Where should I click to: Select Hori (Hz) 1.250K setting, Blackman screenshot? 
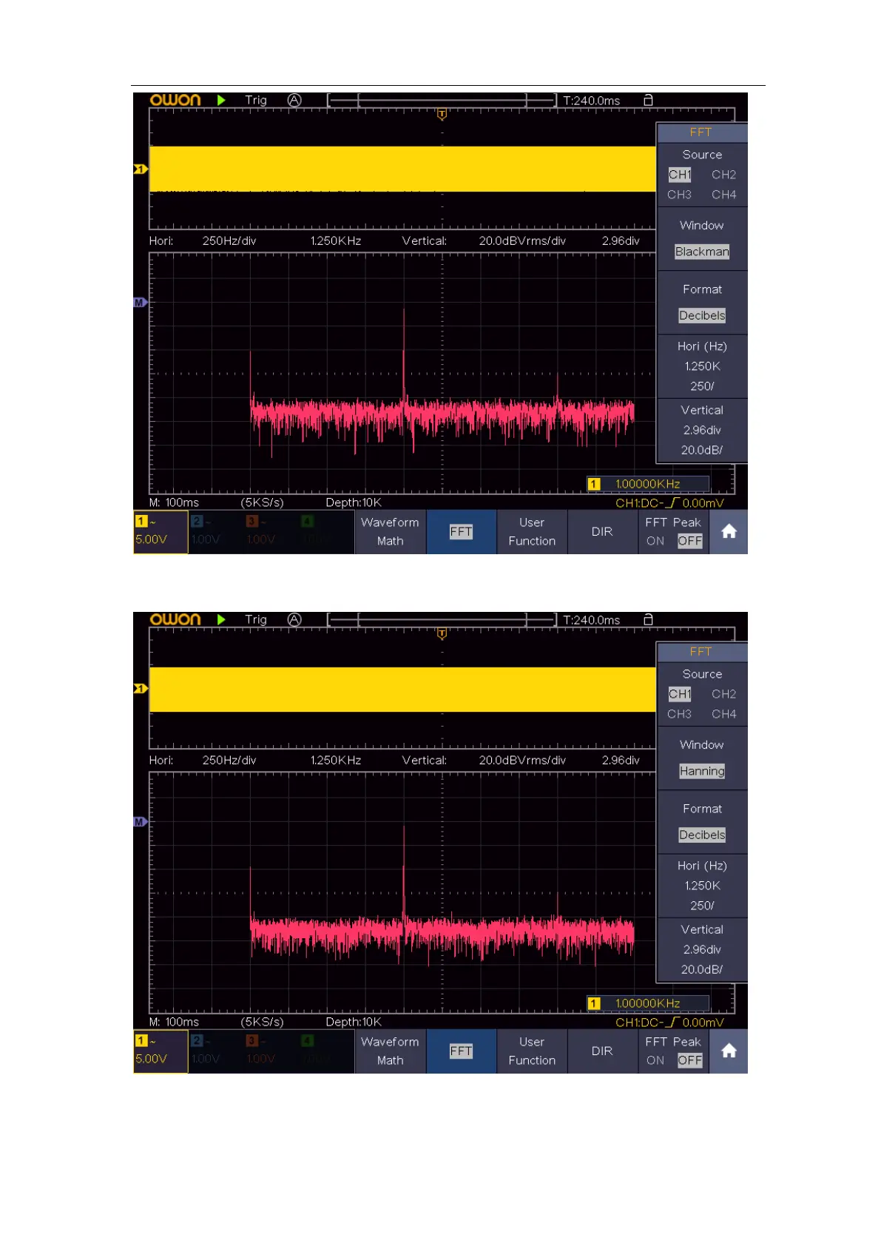(x=702, y=366)
